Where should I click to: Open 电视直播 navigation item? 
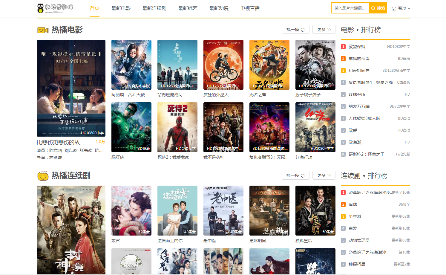pyautogui.click(x=250, y=8)
